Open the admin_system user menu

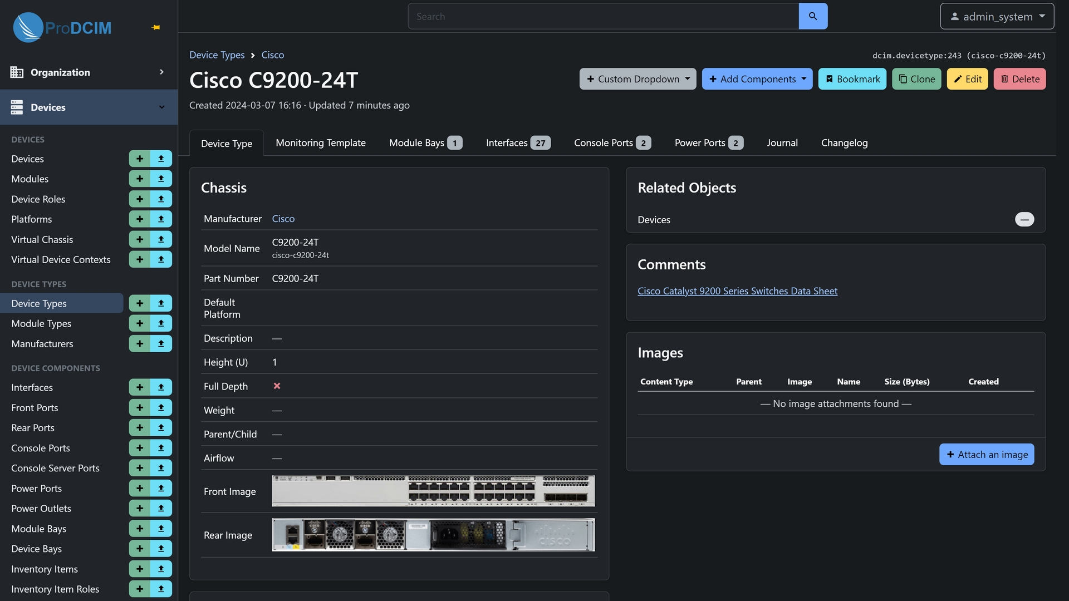coord(997,16)
